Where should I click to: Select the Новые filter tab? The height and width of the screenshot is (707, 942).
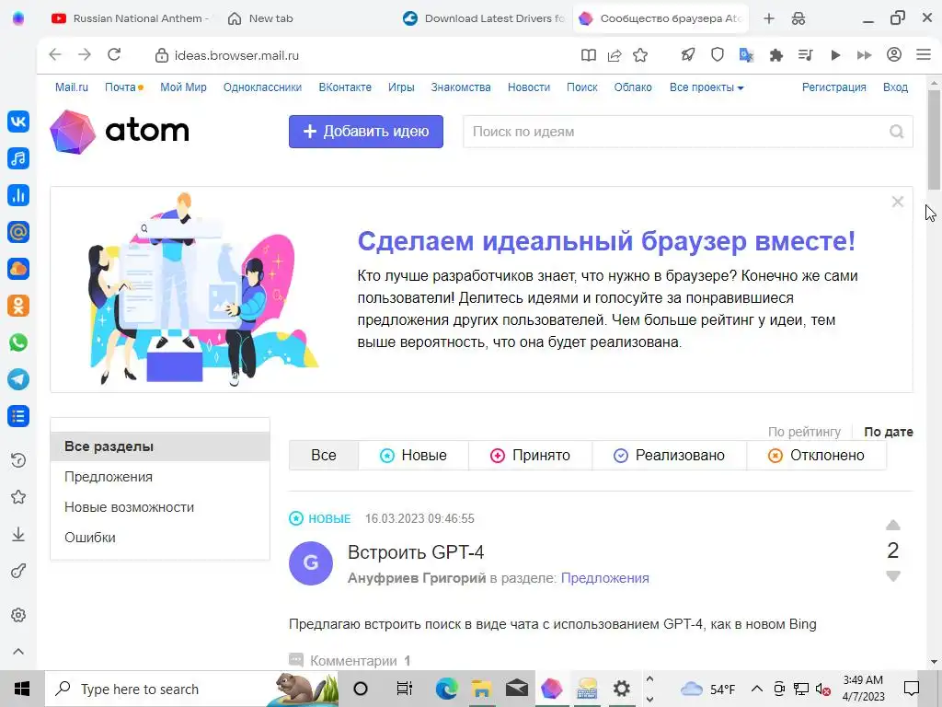[413, 455]
